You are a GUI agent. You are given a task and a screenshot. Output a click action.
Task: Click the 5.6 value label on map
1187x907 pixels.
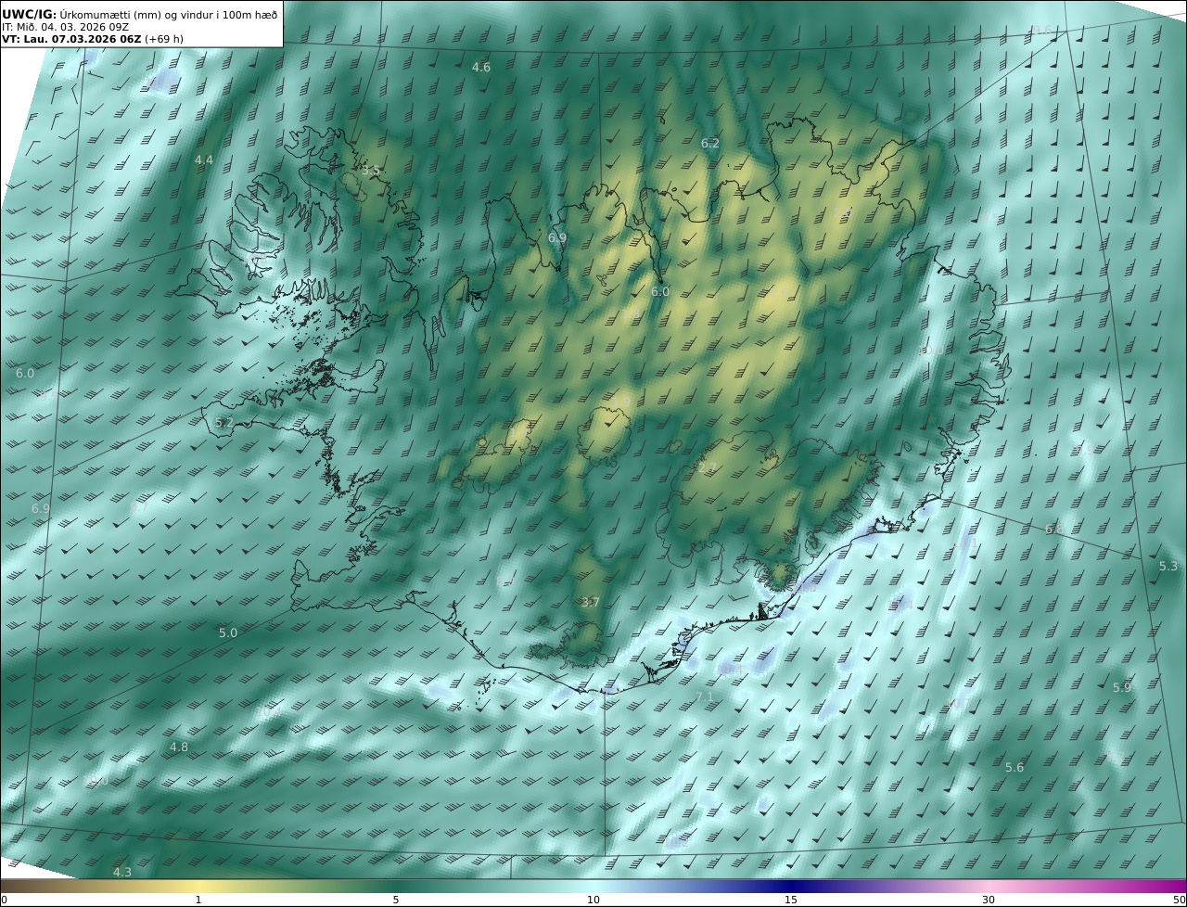tap(1015, 767)
